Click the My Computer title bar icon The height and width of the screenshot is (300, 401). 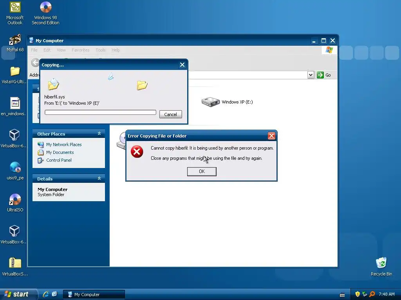[31, 40]
